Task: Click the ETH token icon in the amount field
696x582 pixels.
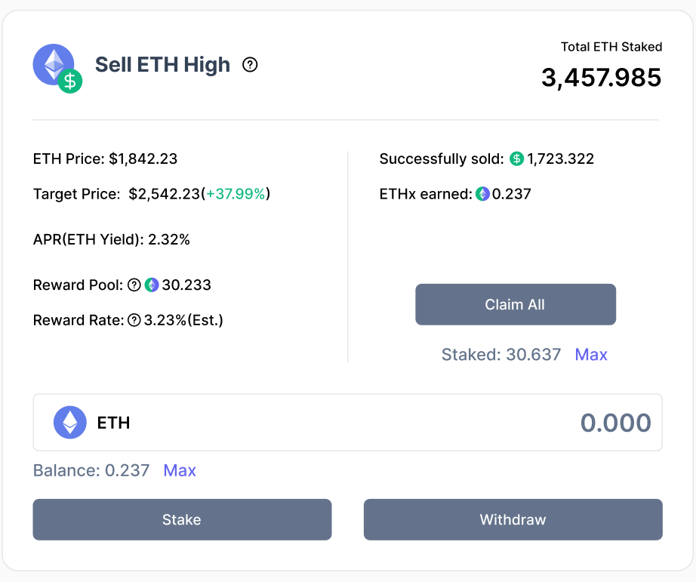Action: 70,422
